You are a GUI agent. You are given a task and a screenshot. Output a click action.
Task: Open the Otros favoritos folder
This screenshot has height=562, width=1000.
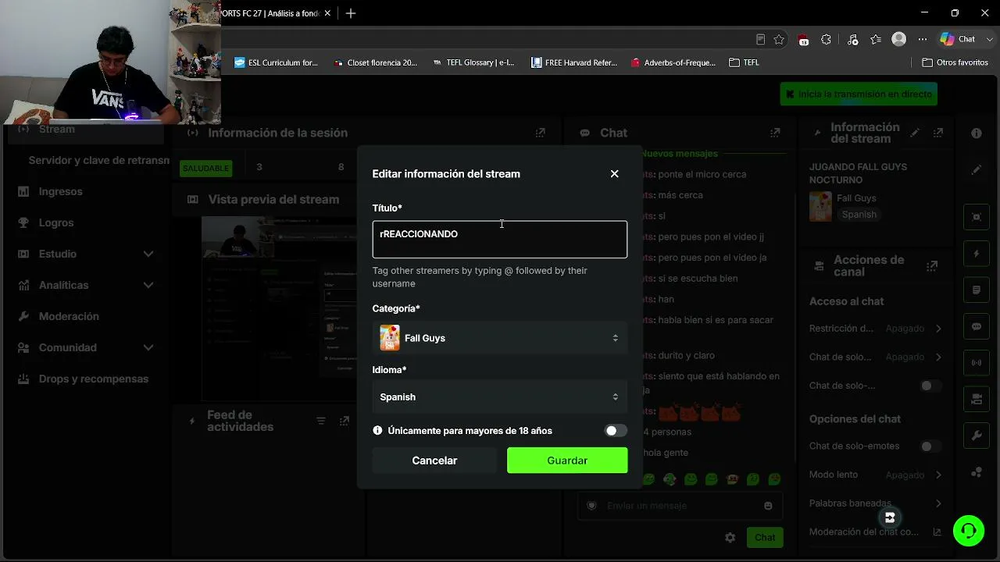[x=955, y=62]
